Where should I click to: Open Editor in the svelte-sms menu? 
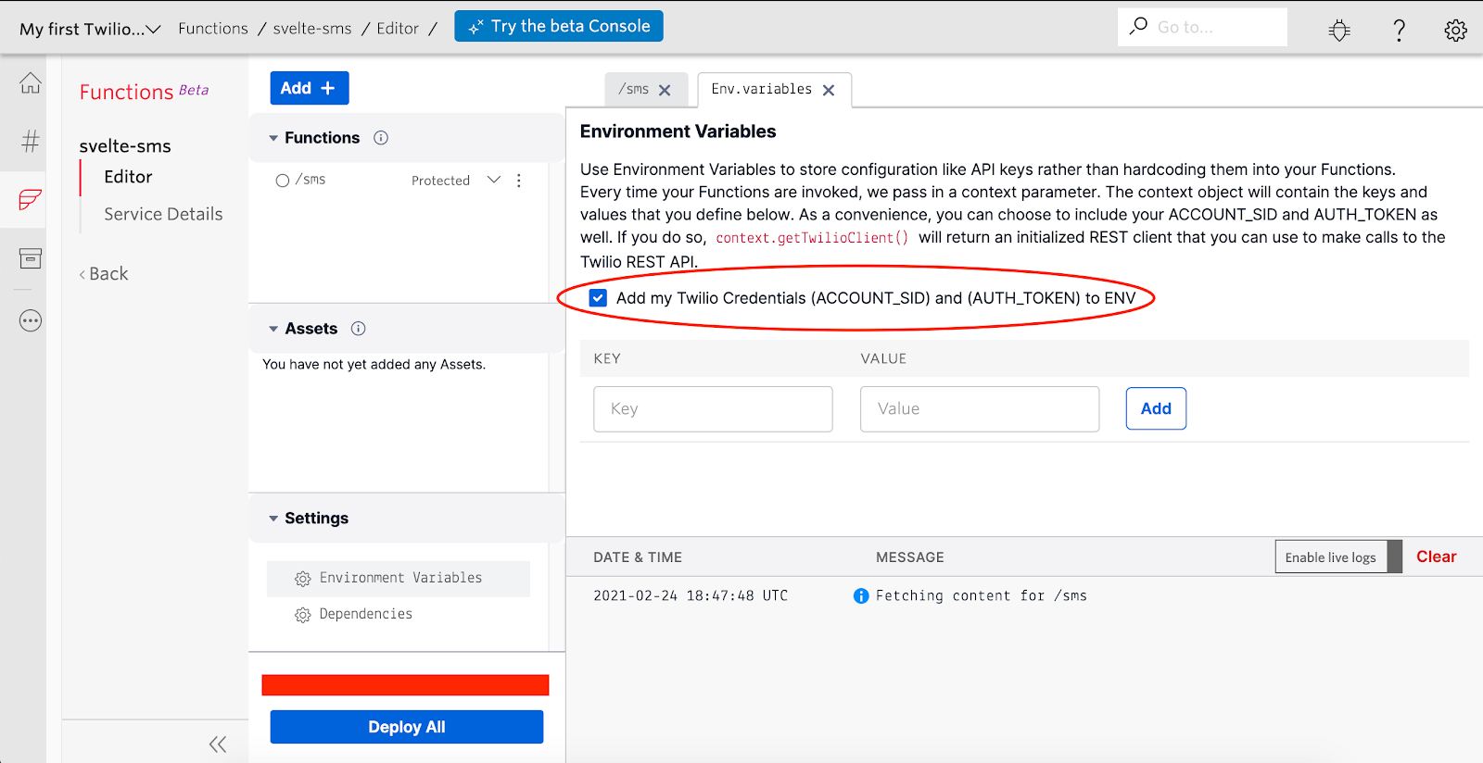tap(128, 177)
